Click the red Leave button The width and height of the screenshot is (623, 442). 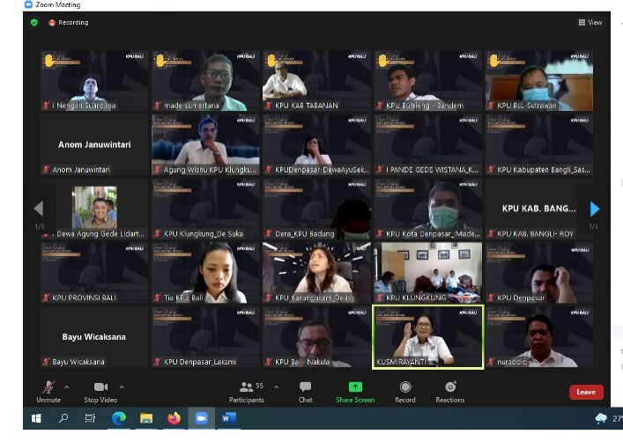(585, 392)
